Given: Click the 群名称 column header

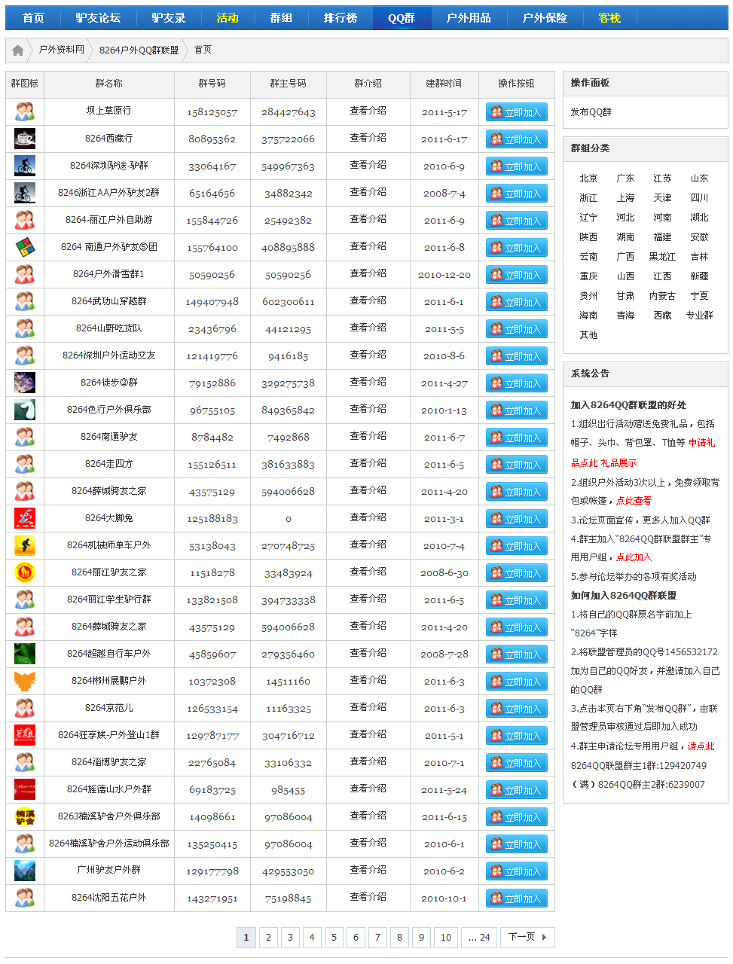Looking at the screenshot, I should (x=109, y=84).
